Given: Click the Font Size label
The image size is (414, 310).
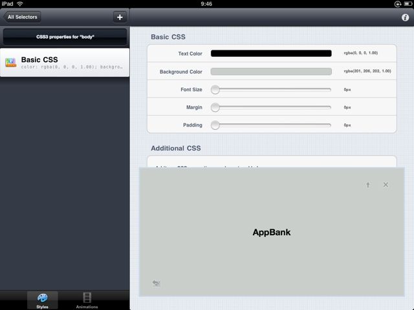Looking at the screenshot, I should tap(191, 90).
